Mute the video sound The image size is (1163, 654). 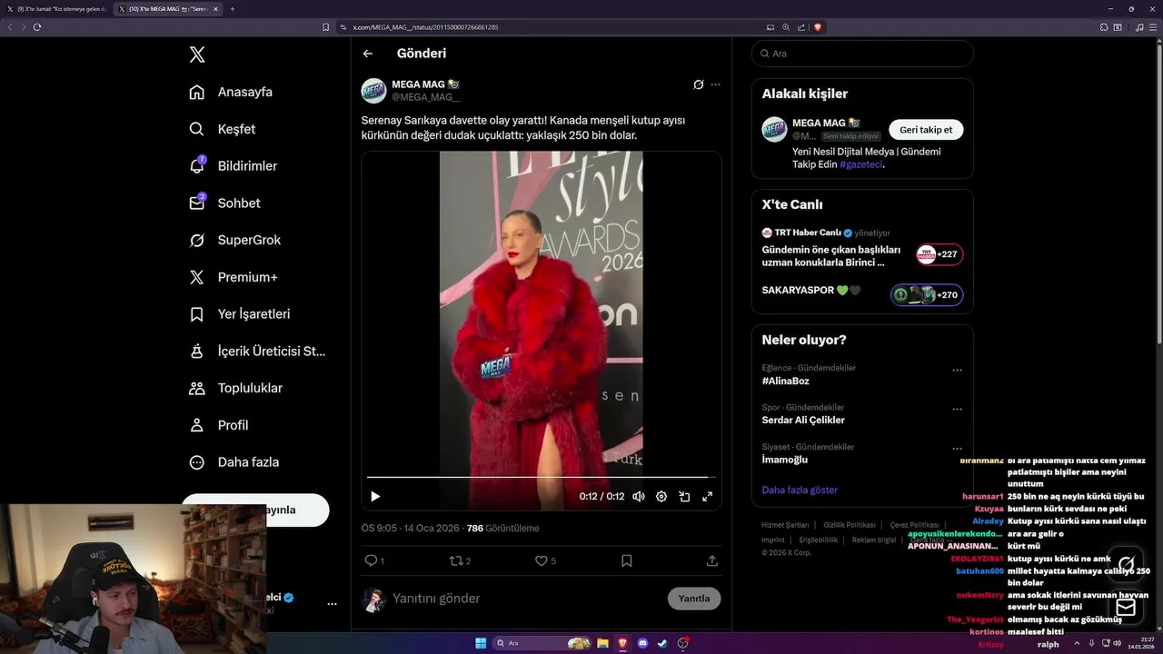pyautogui.click(x=639, y=496)
